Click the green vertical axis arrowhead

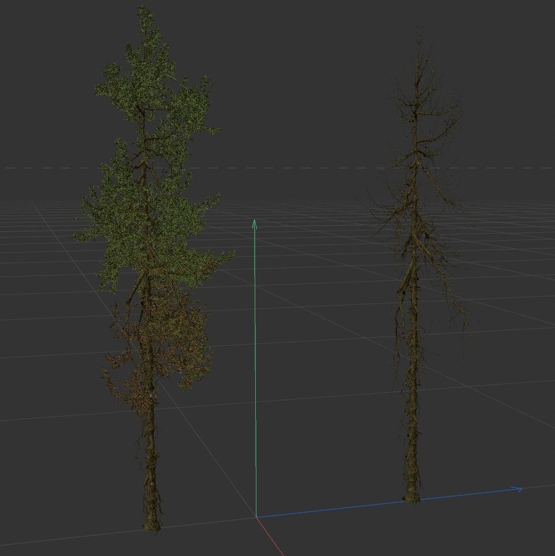254,223
